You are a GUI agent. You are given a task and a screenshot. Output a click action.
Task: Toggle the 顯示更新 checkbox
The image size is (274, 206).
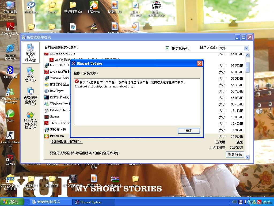(x=167, y=48)
